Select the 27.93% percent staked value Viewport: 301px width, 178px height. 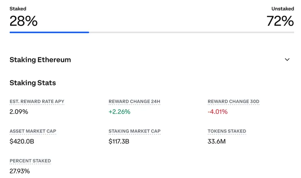(x=20, y=171)
